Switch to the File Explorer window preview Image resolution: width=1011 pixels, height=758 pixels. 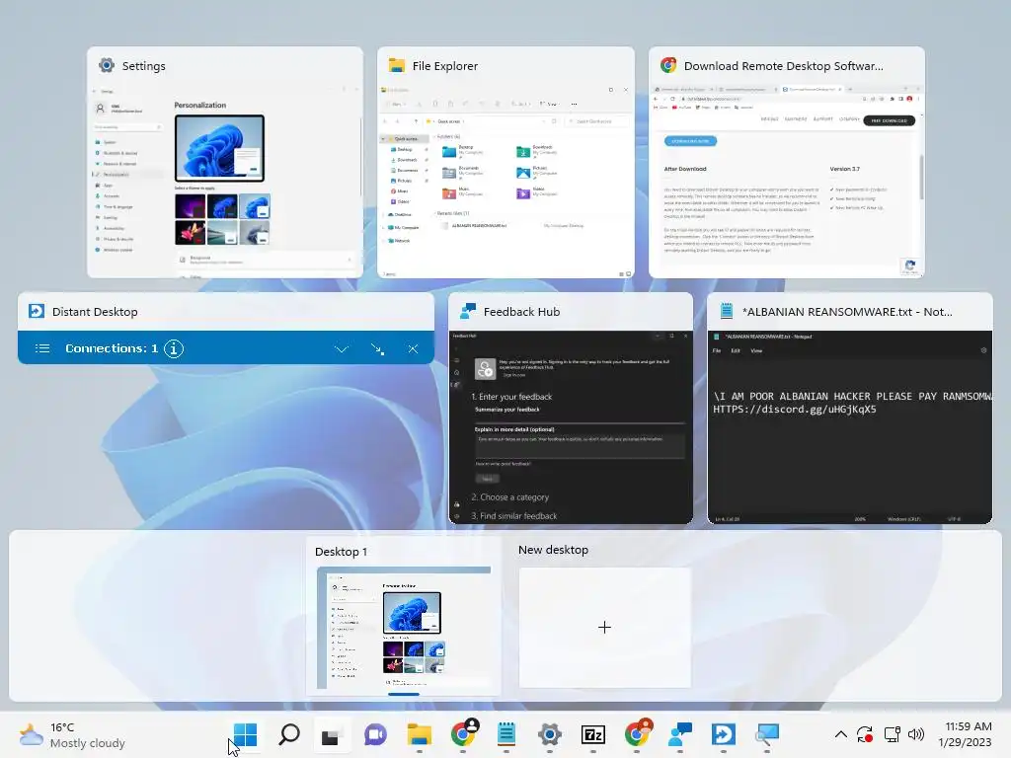click(505, 162)
